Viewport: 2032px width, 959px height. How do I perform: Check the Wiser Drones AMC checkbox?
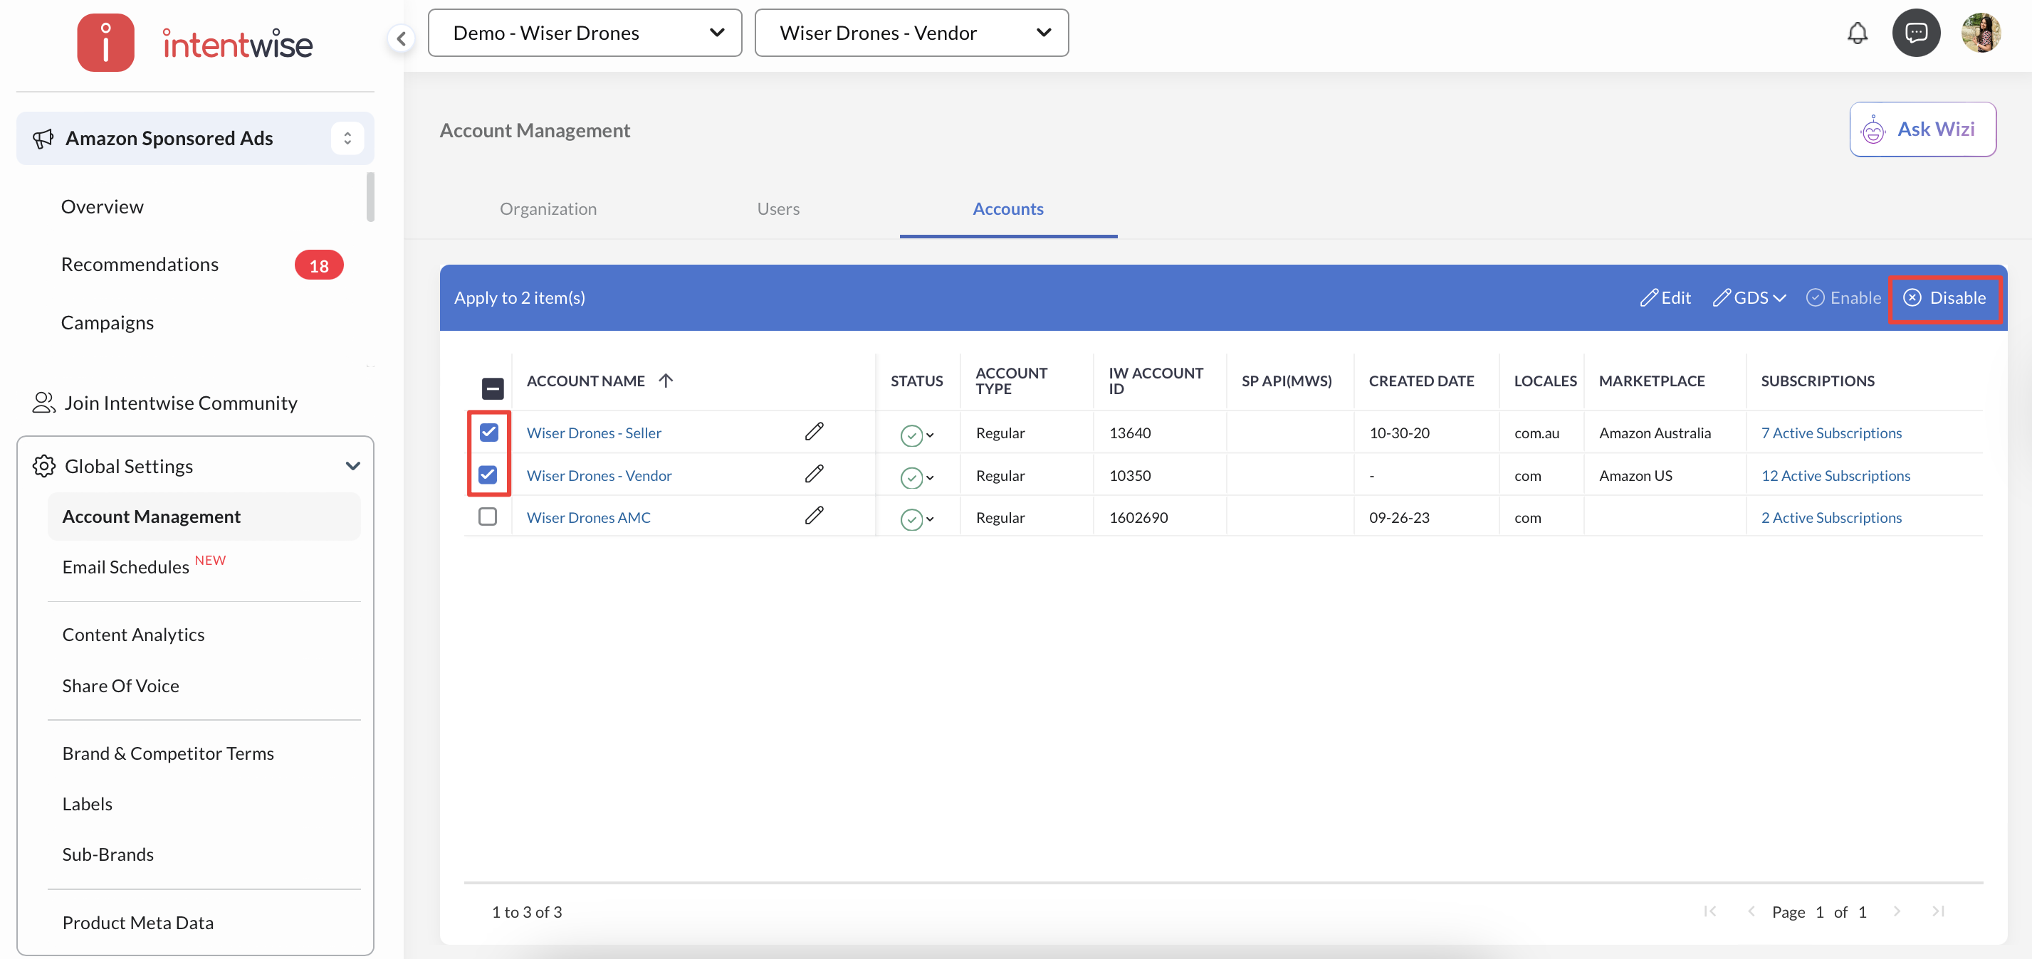[x=488, y=516]
